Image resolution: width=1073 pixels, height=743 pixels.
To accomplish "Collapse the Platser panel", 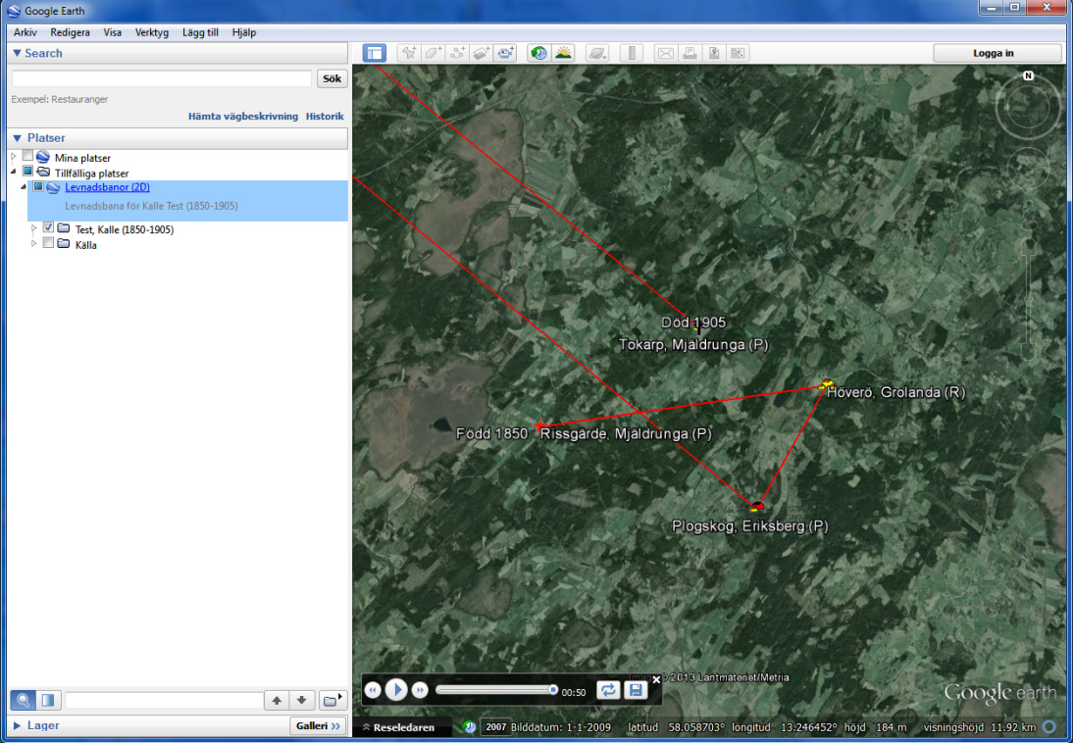I will pyautogui.click(x=17, y=138).
